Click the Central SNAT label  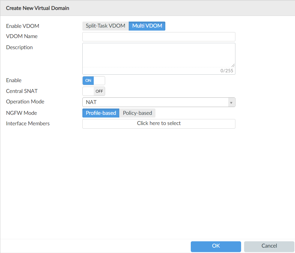click(x=22, y=91)
